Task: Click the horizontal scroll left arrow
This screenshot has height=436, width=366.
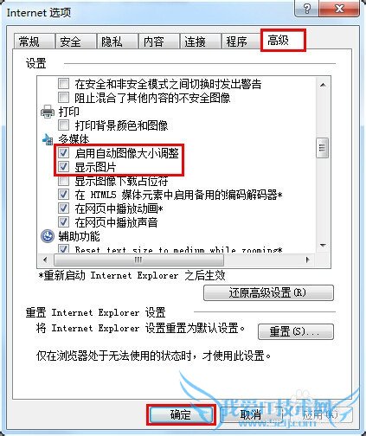Action: tap(45, 260)
